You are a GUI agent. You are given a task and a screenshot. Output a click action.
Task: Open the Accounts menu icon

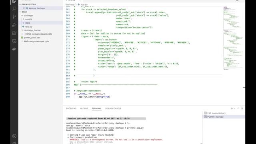point(14,136)
